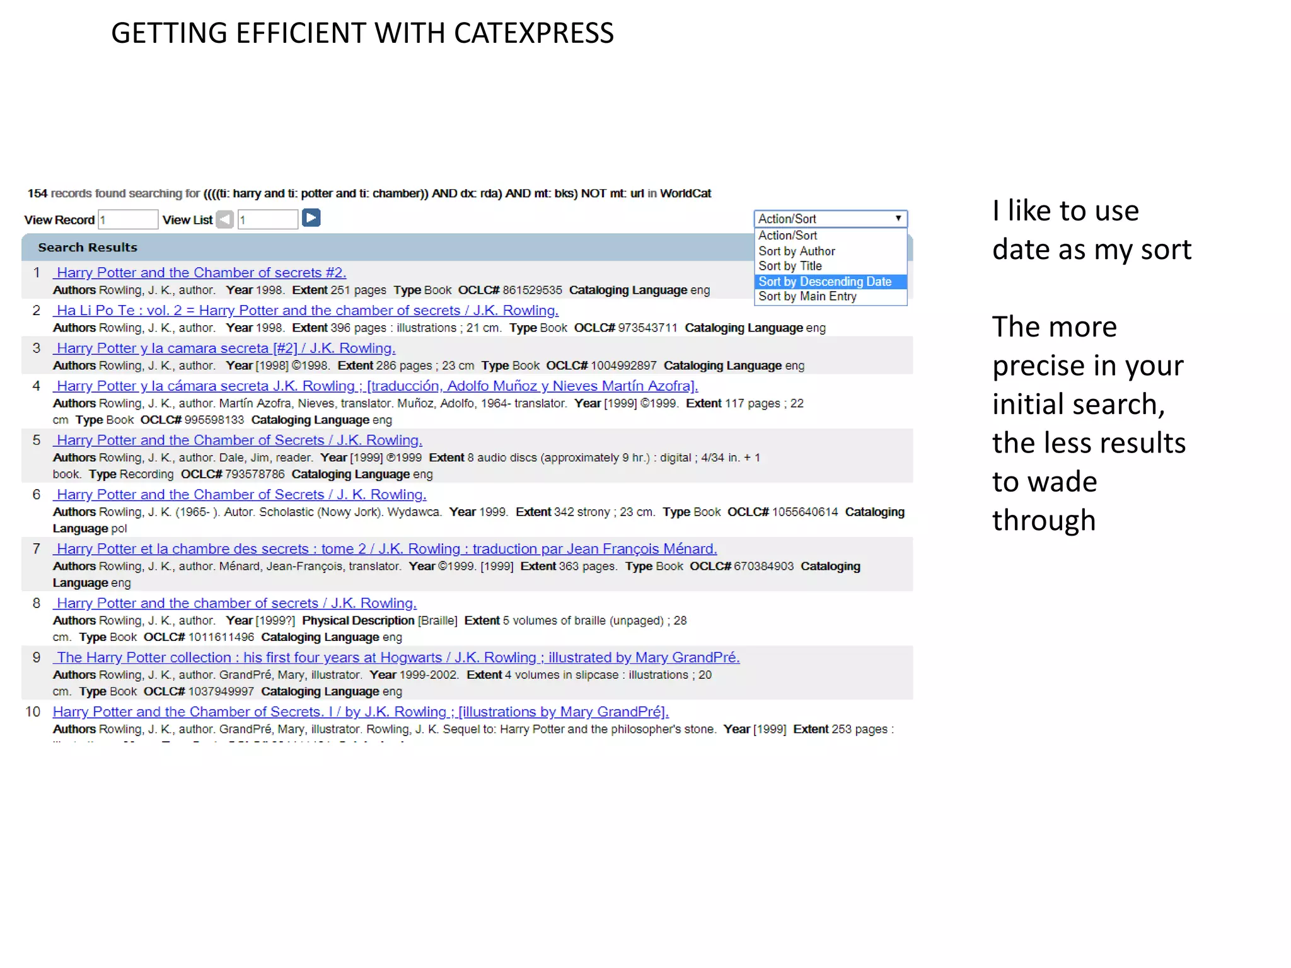Click the slide title 'Getting Efficient with CatExpress'

point(362,33)
